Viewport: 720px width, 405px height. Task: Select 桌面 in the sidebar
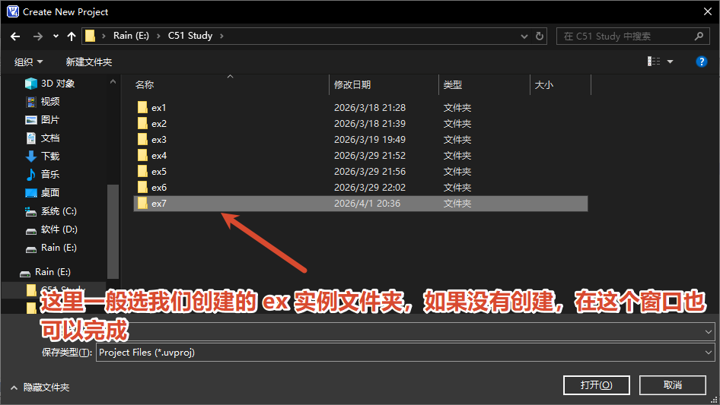pyautogui.click(x=43, y=193)
